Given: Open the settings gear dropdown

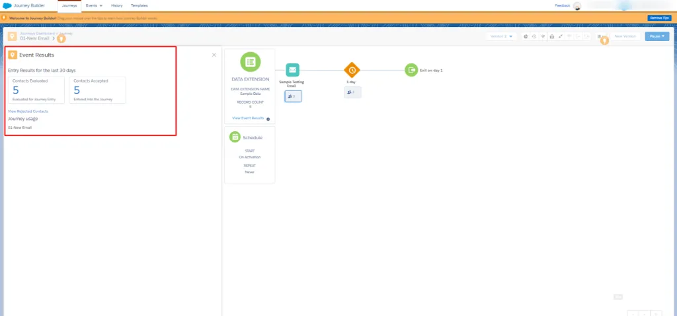Looking at the screenshot, I should [x=600, y=36].
